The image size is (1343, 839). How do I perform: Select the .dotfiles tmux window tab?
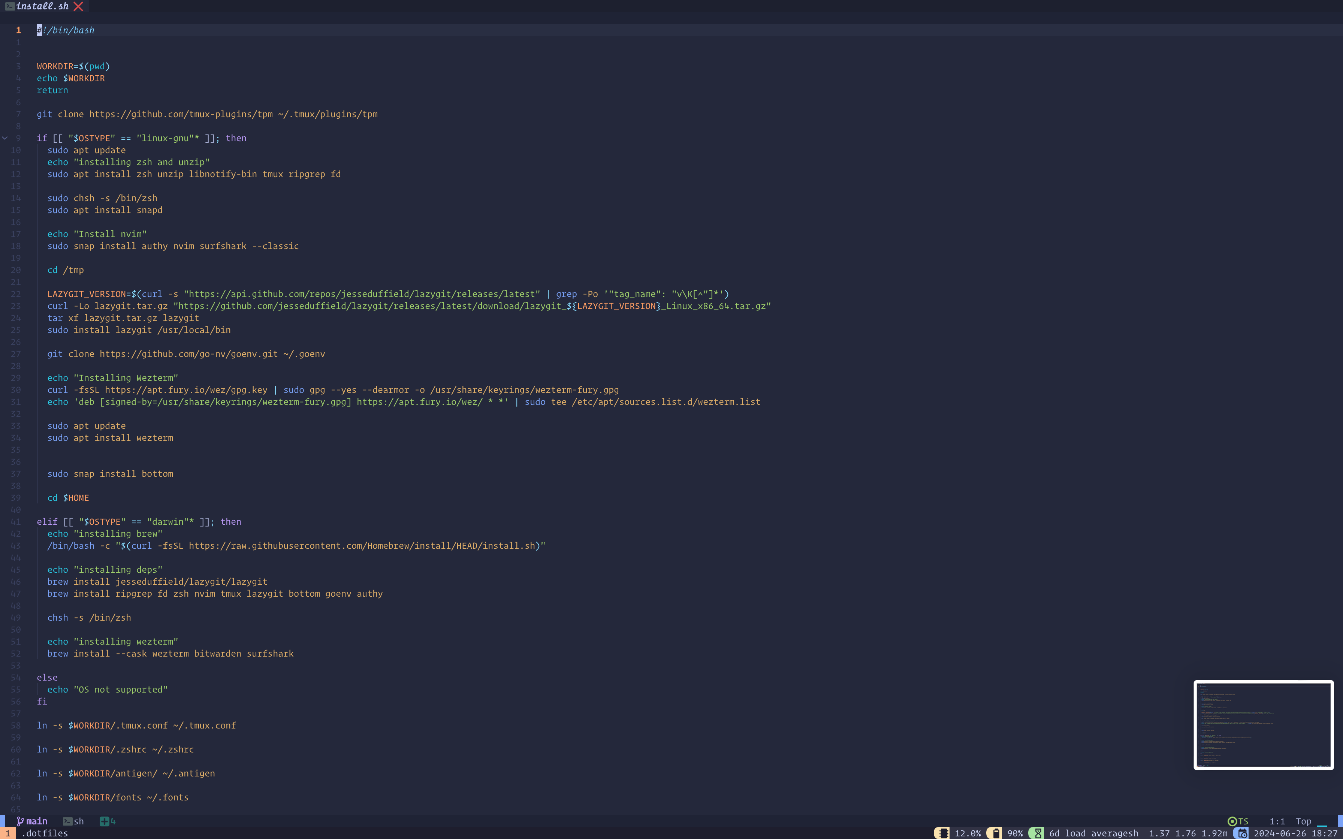tap(45, 833)
